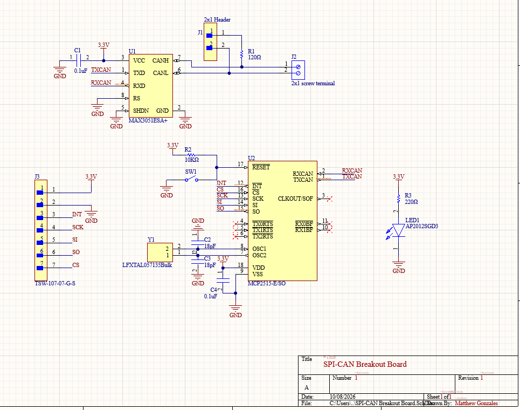Select the R2 10KΩ pull-up resistor symbol
The height and width of the screenshot is (410, 520).
coord(191,155)
